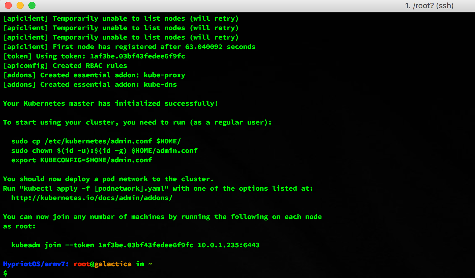Click the 'Your Kubernetes master has initialized successfully!' line
Image resolution: width=475 pixels, height=278 pixels.
(110, 104)
